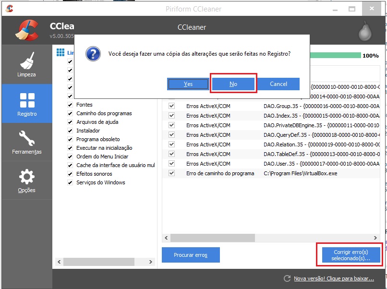Click the 100% progress label
Viewport: 387px width, 289px height.
click(x=371, y=56)
